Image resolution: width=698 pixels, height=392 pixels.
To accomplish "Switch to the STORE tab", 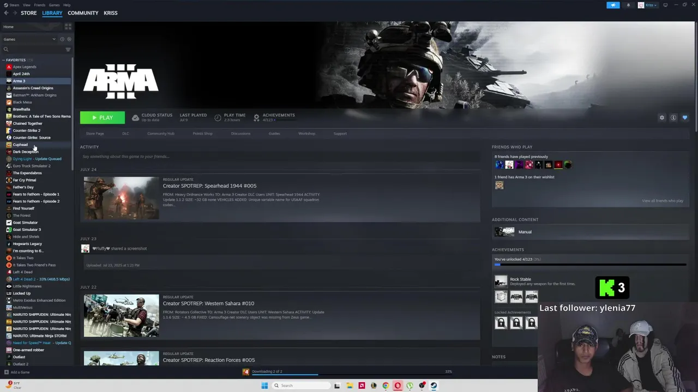I will pos(28,13).
